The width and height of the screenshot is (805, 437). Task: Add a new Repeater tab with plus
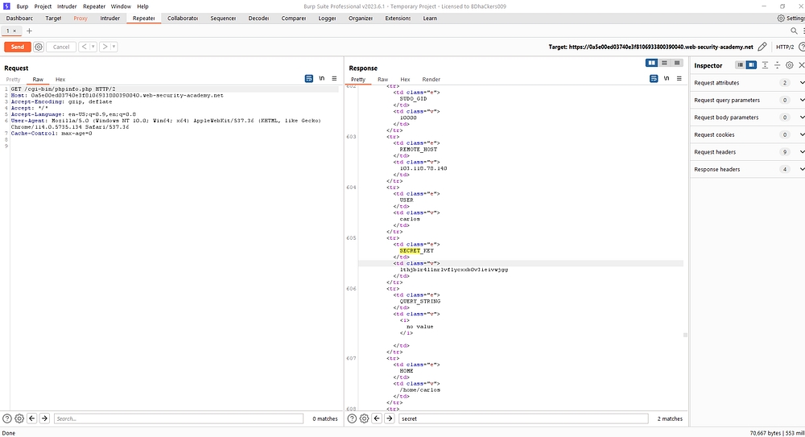30,31
